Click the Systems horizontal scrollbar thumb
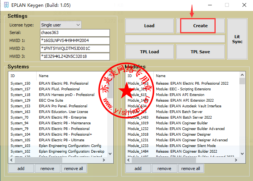253x181 pixels. click(x=39, y=160)
